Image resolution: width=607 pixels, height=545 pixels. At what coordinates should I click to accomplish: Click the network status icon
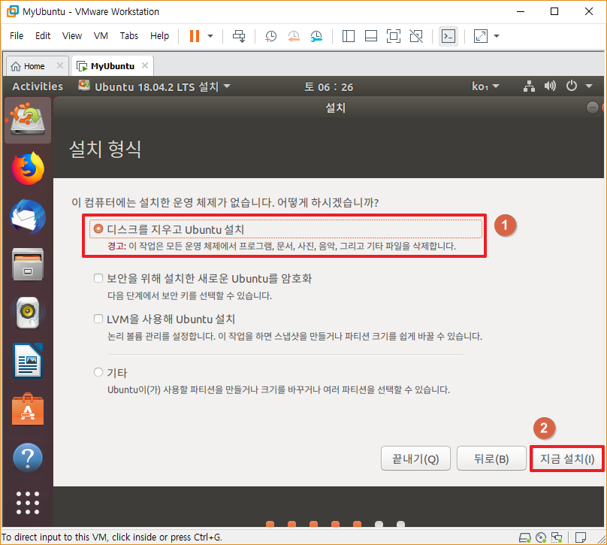pyautogui.click(x=529, y=86)
